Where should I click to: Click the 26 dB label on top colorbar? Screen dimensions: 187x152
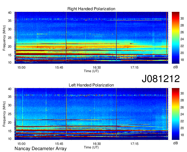[x=182, y=32]
